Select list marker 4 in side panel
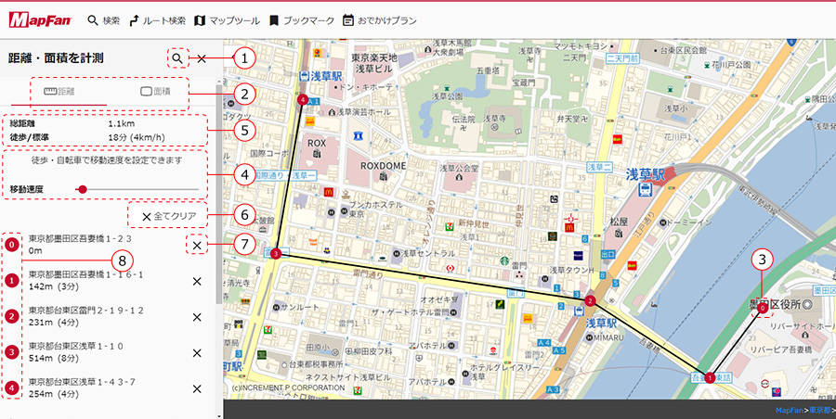The width and height of the screenshot is (836, 419). click(12, 387)
